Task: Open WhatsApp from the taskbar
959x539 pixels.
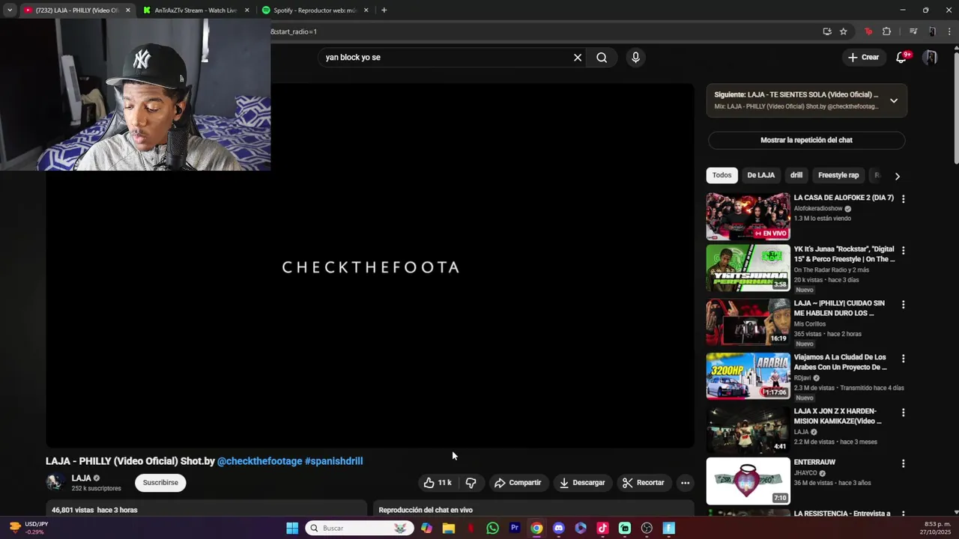Action: pos(492,528)
